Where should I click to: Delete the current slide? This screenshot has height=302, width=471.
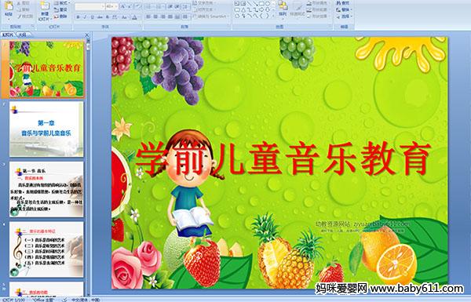click(x=61, y=16)
